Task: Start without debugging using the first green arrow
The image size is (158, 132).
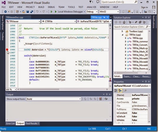Action: point(52,12)
